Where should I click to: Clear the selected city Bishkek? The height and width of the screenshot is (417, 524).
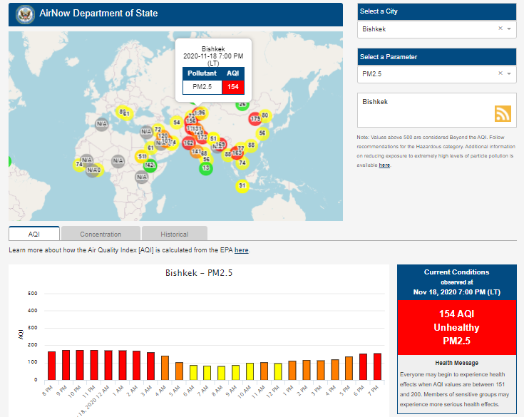click(500, 29)
